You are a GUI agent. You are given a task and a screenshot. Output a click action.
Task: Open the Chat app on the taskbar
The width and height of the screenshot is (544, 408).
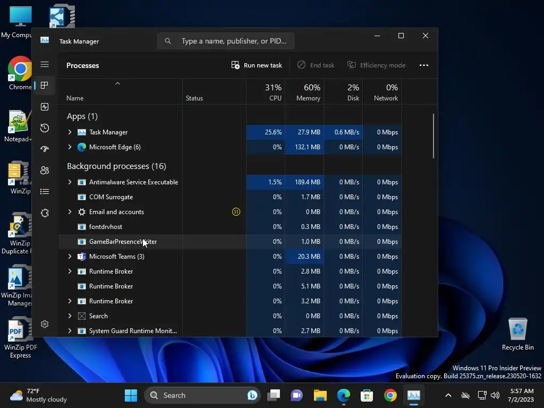click(296, 395)
